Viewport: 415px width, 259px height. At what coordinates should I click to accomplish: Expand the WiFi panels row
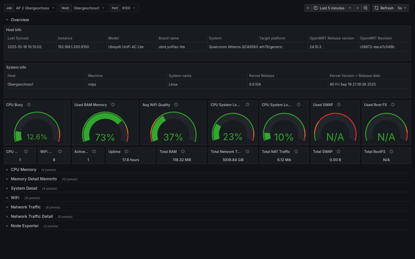tap(15, 198)
